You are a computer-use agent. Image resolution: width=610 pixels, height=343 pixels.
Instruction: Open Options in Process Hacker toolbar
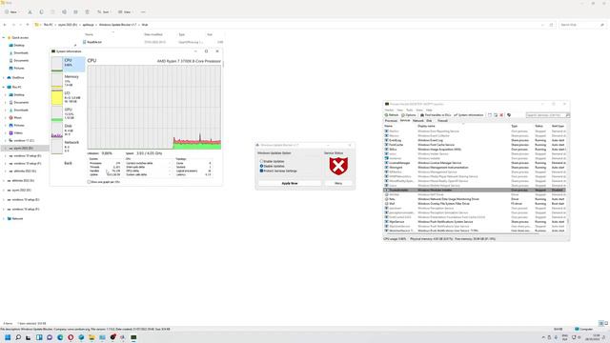[409, 115]
